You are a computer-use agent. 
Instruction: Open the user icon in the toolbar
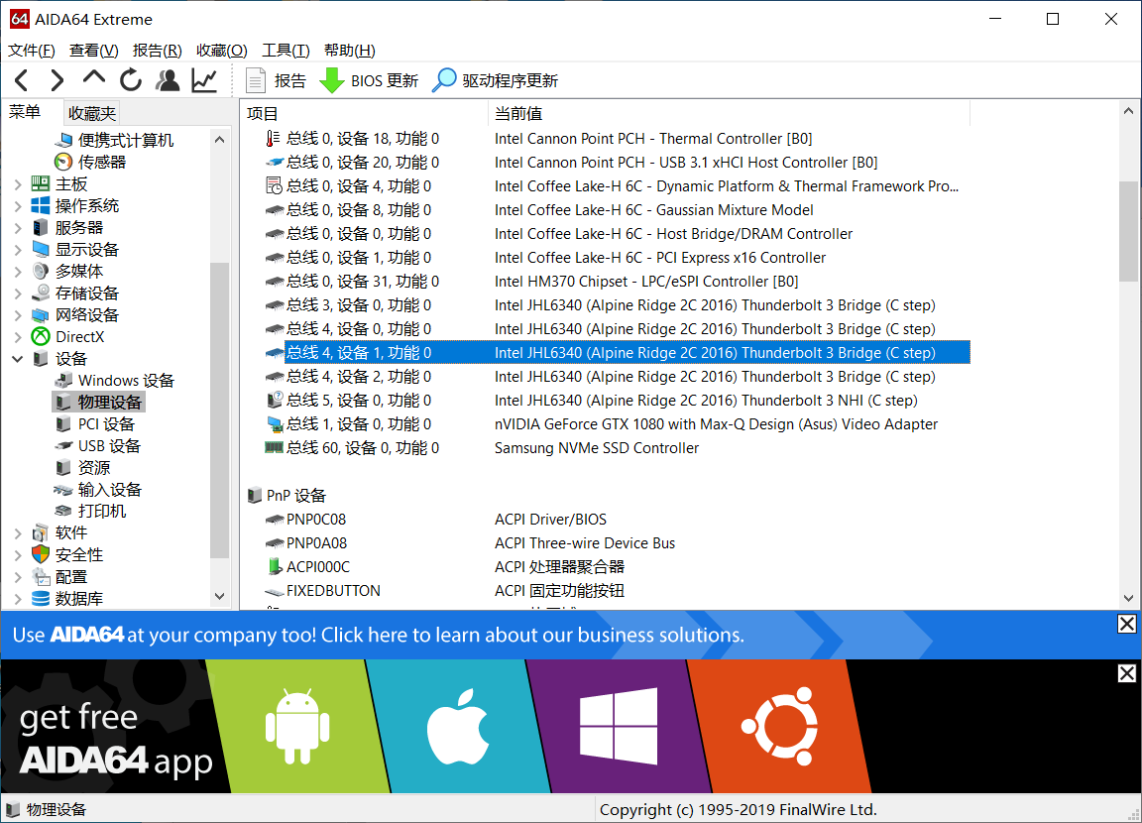[x=168, y=80]
